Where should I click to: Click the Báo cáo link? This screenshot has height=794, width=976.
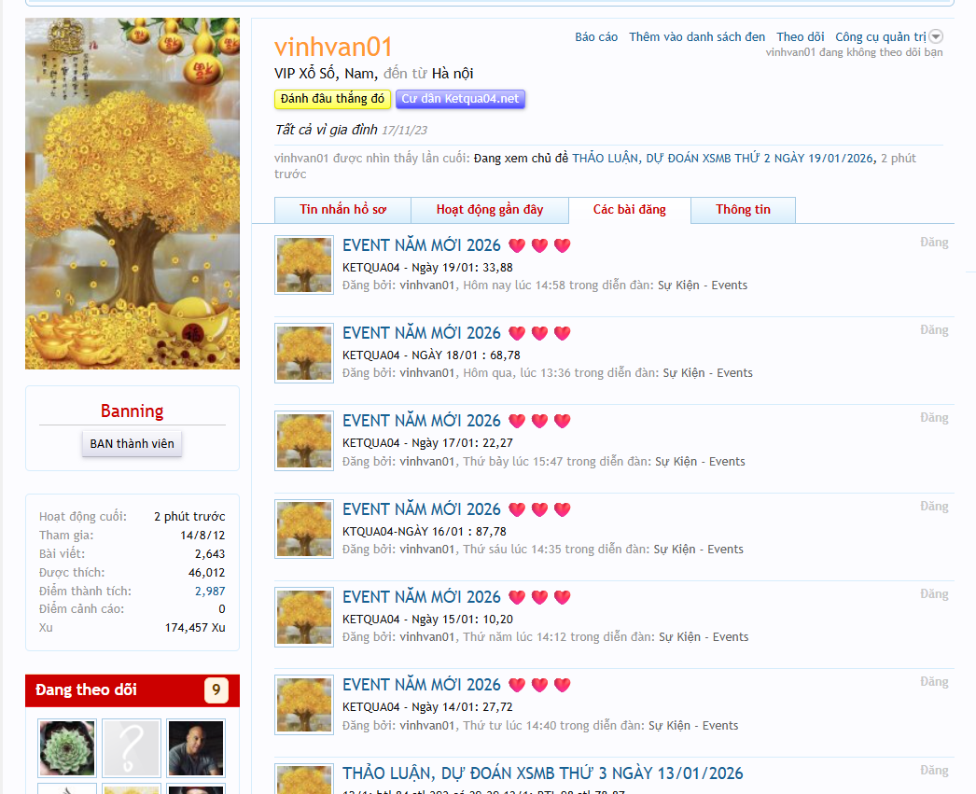(x=596, y=37)
